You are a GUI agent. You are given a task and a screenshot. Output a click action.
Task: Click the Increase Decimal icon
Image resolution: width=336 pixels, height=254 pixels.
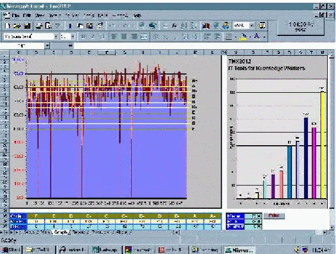point(185,36)
